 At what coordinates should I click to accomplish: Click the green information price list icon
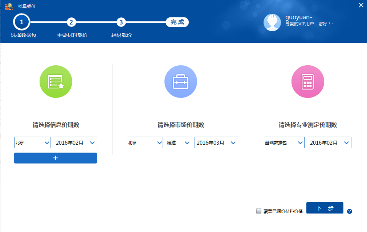pyautogui.click(x=56, y=82)
